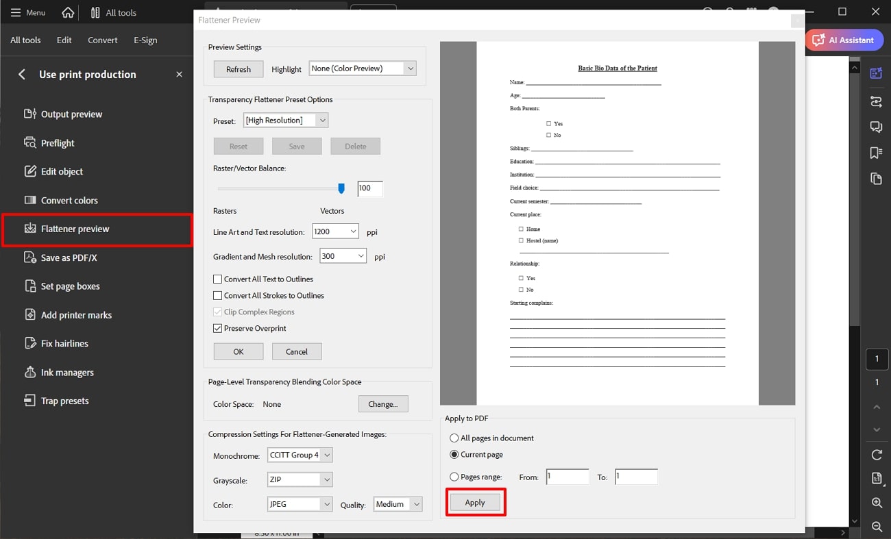
Task: Open the comments panel icon in right rail
Action: pos(876,127)
